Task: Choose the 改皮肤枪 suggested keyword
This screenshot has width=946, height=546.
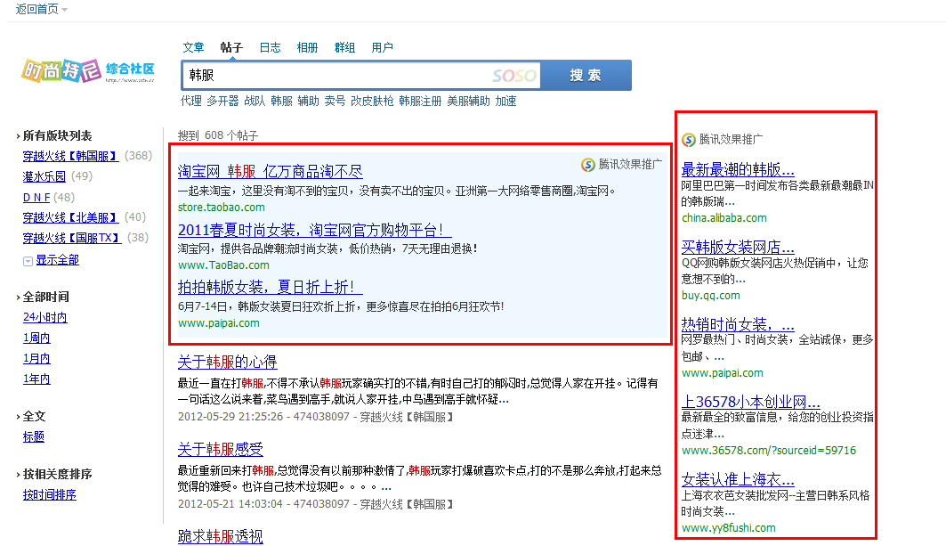Action: pos(372,101)
